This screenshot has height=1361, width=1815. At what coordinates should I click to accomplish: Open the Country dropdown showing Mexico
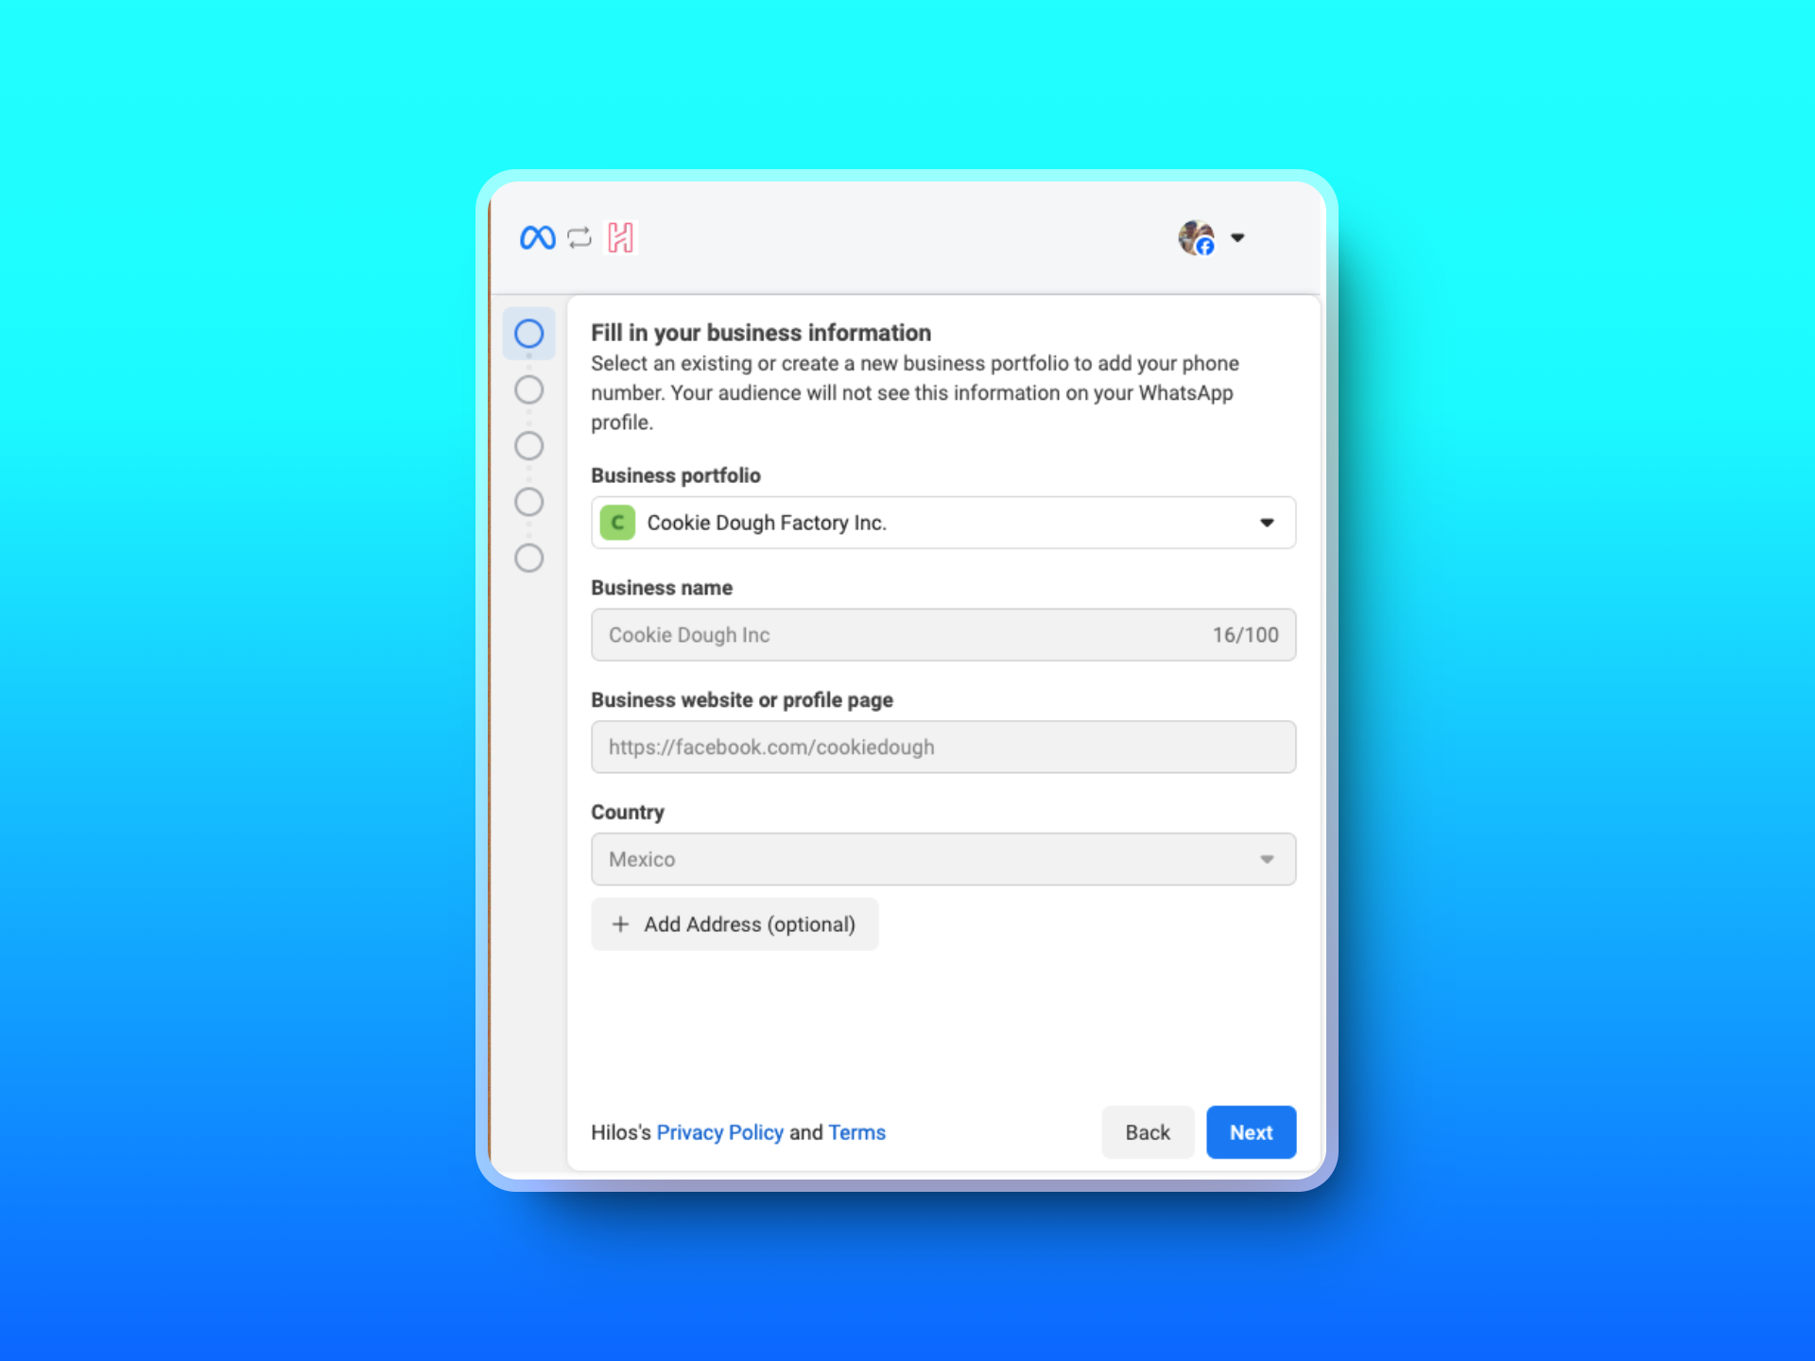pos(942,859)
